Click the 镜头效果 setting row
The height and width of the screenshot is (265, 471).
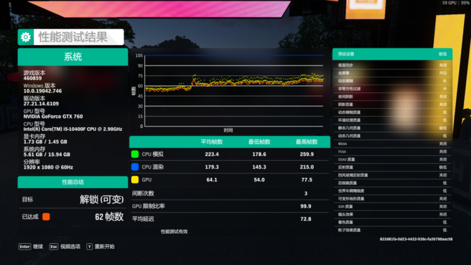pyautogui.click(x=392, y=214)
